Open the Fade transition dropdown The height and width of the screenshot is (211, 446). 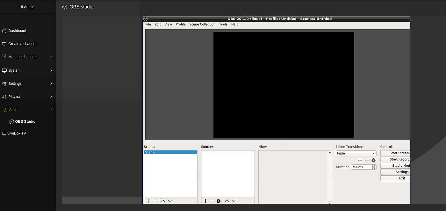(356, 153)
